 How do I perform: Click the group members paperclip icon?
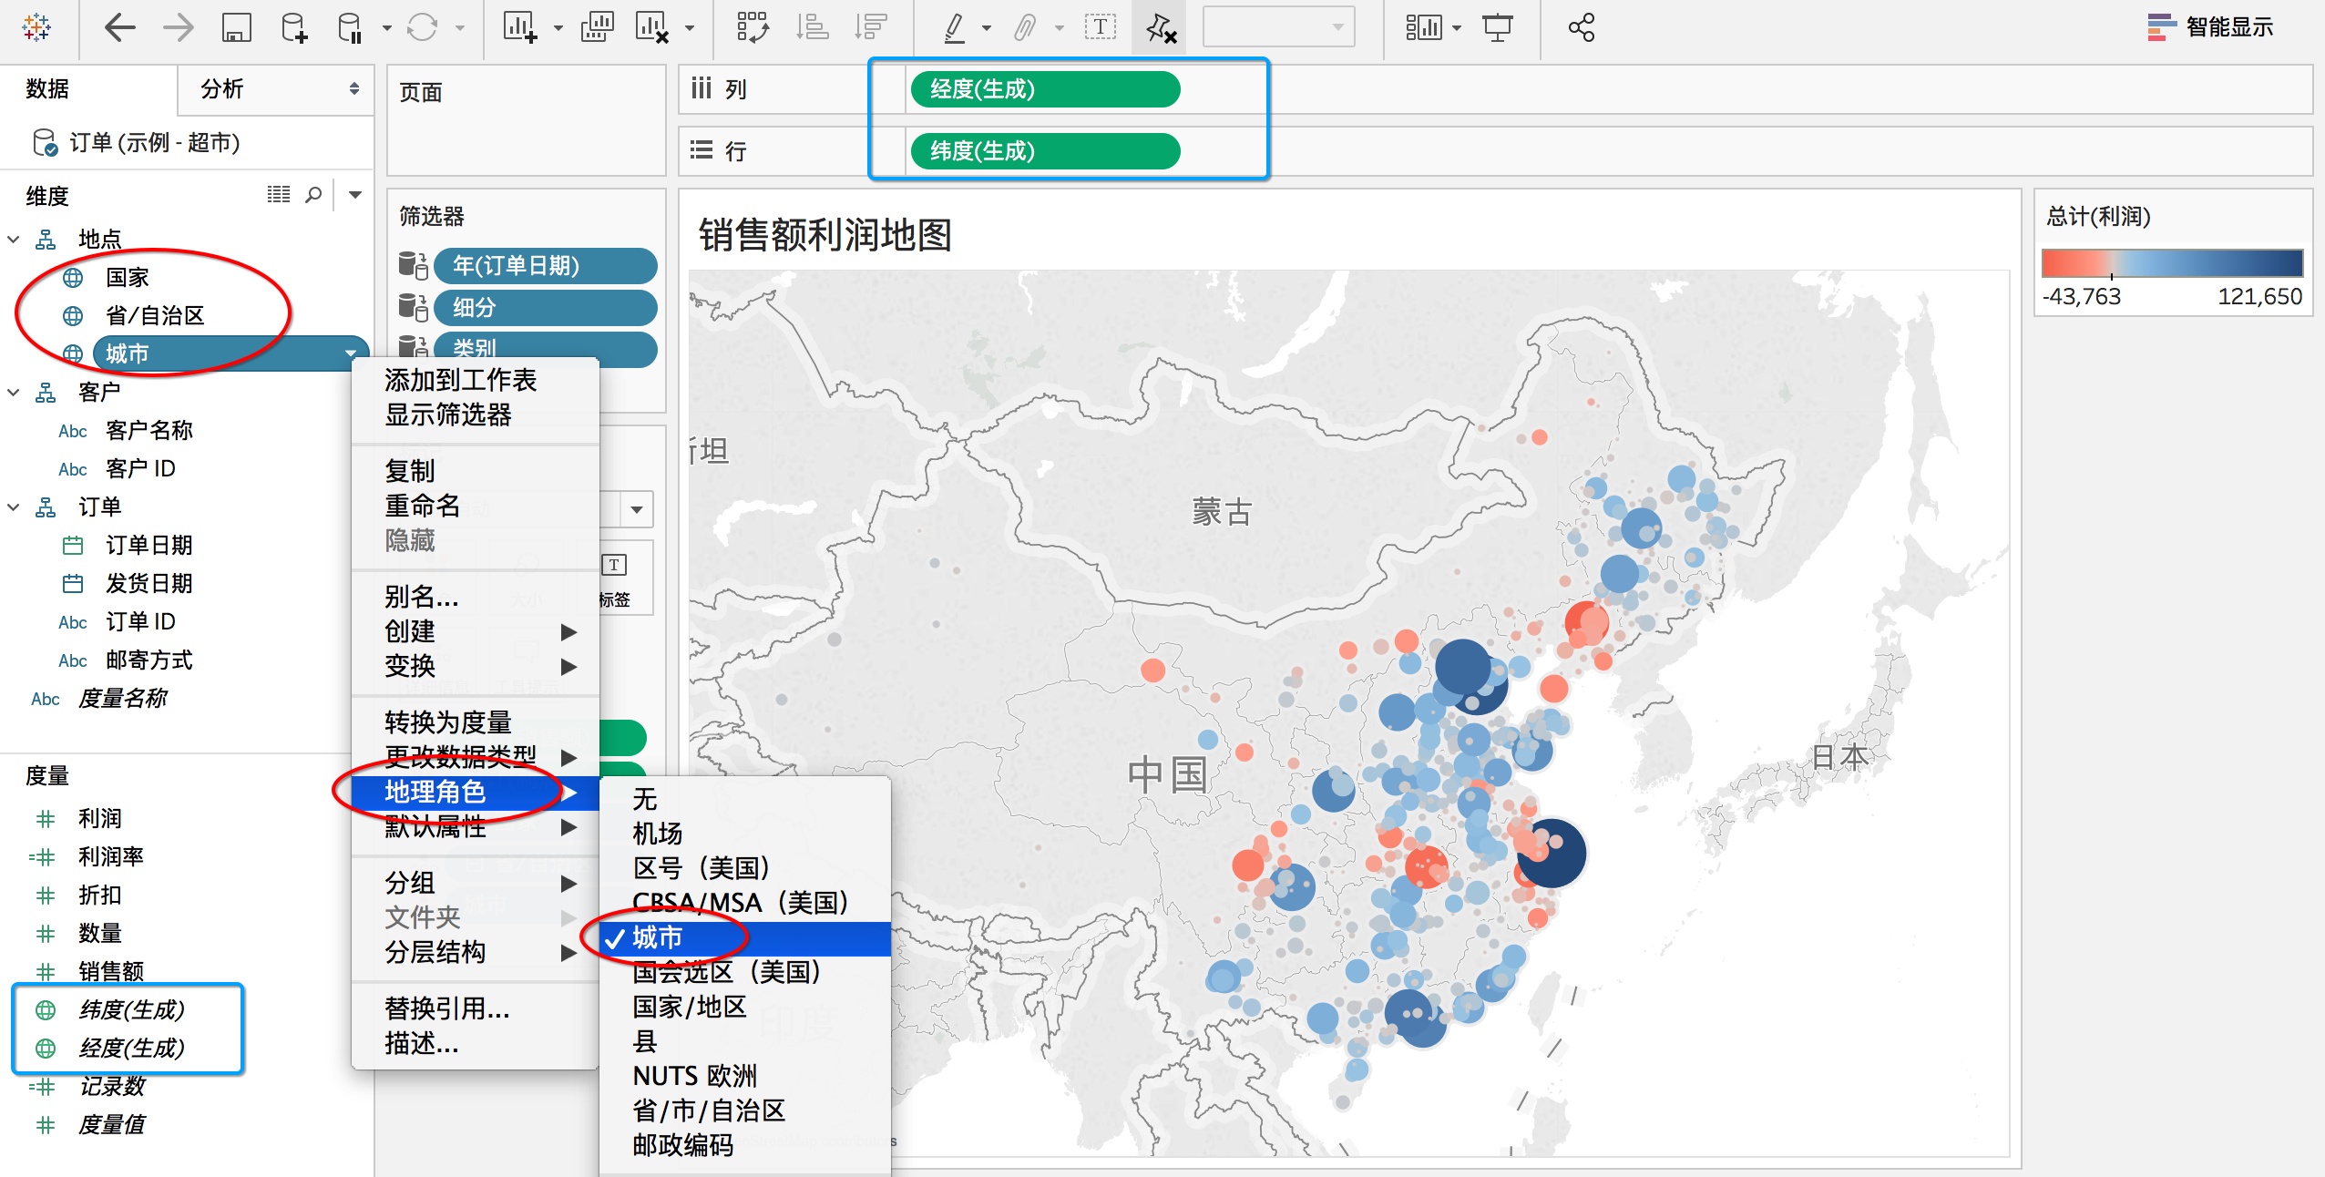pyautogui.click(x=1025, y=27)
